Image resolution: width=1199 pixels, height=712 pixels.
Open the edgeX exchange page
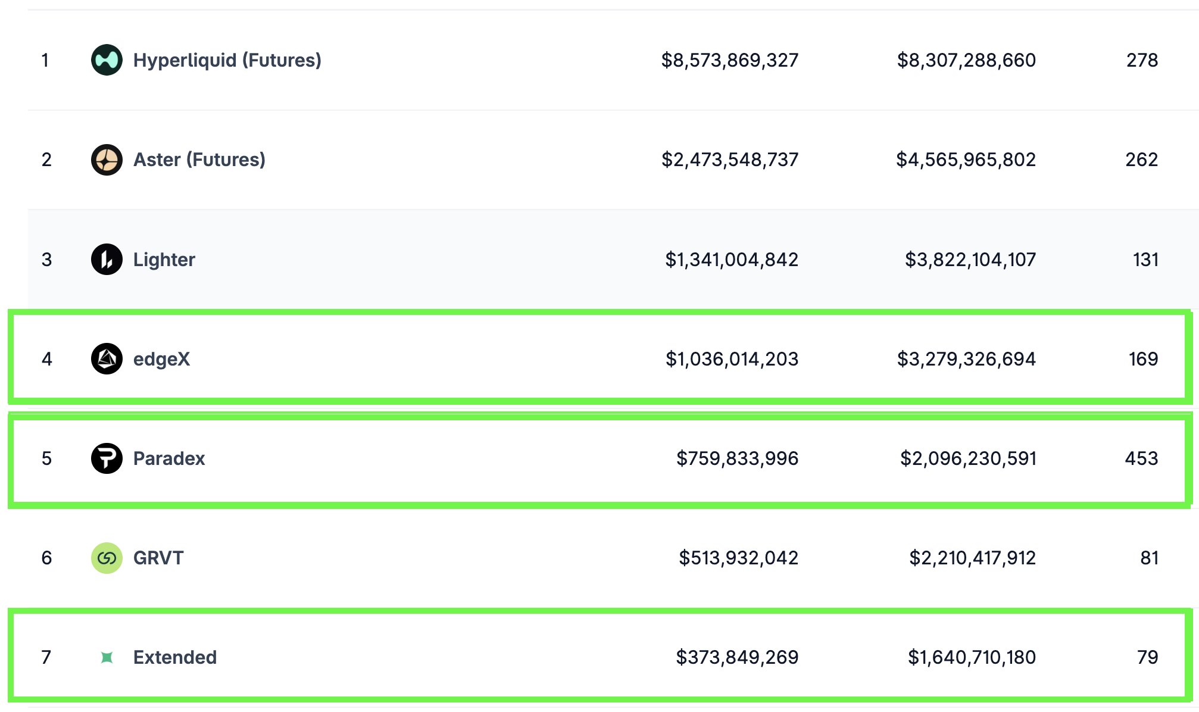tap(161, 359)
